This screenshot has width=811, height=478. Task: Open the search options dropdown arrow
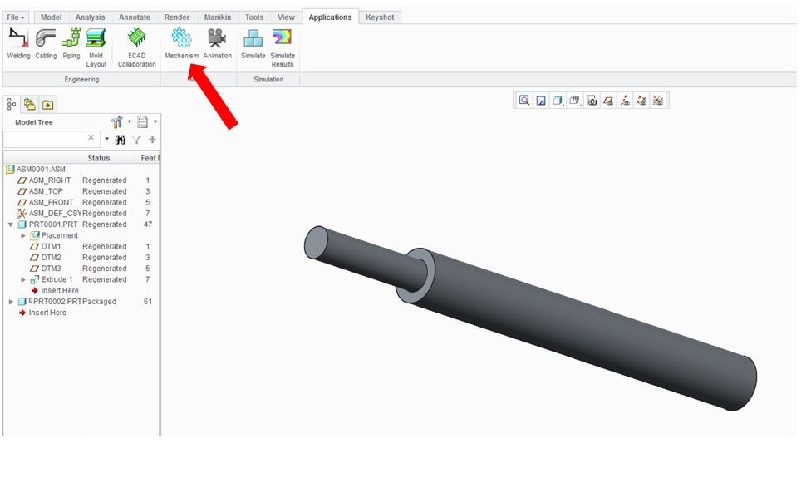pyautogui.click(x=106, y=139)
